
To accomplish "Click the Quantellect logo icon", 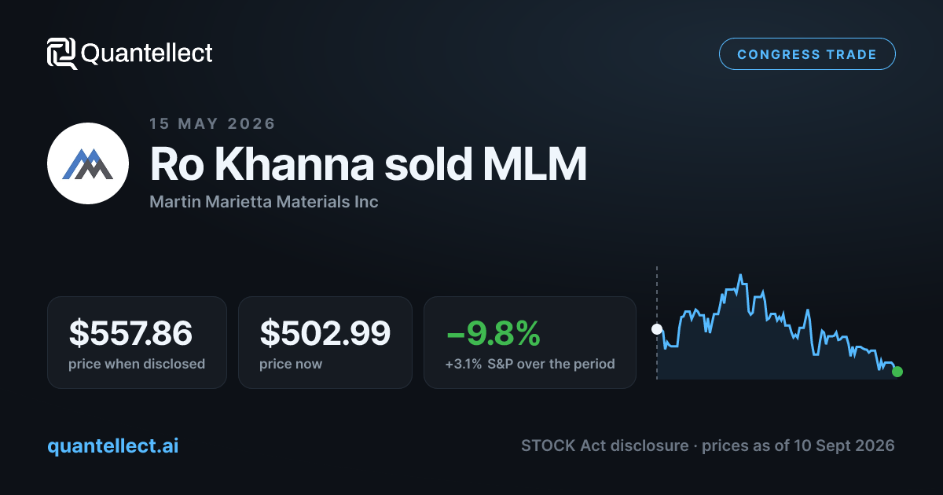I will [x=61, y=53].
